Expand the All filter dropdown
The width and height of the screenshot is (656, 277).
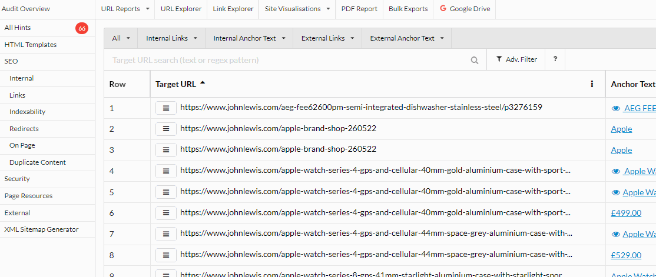[121, 38]
